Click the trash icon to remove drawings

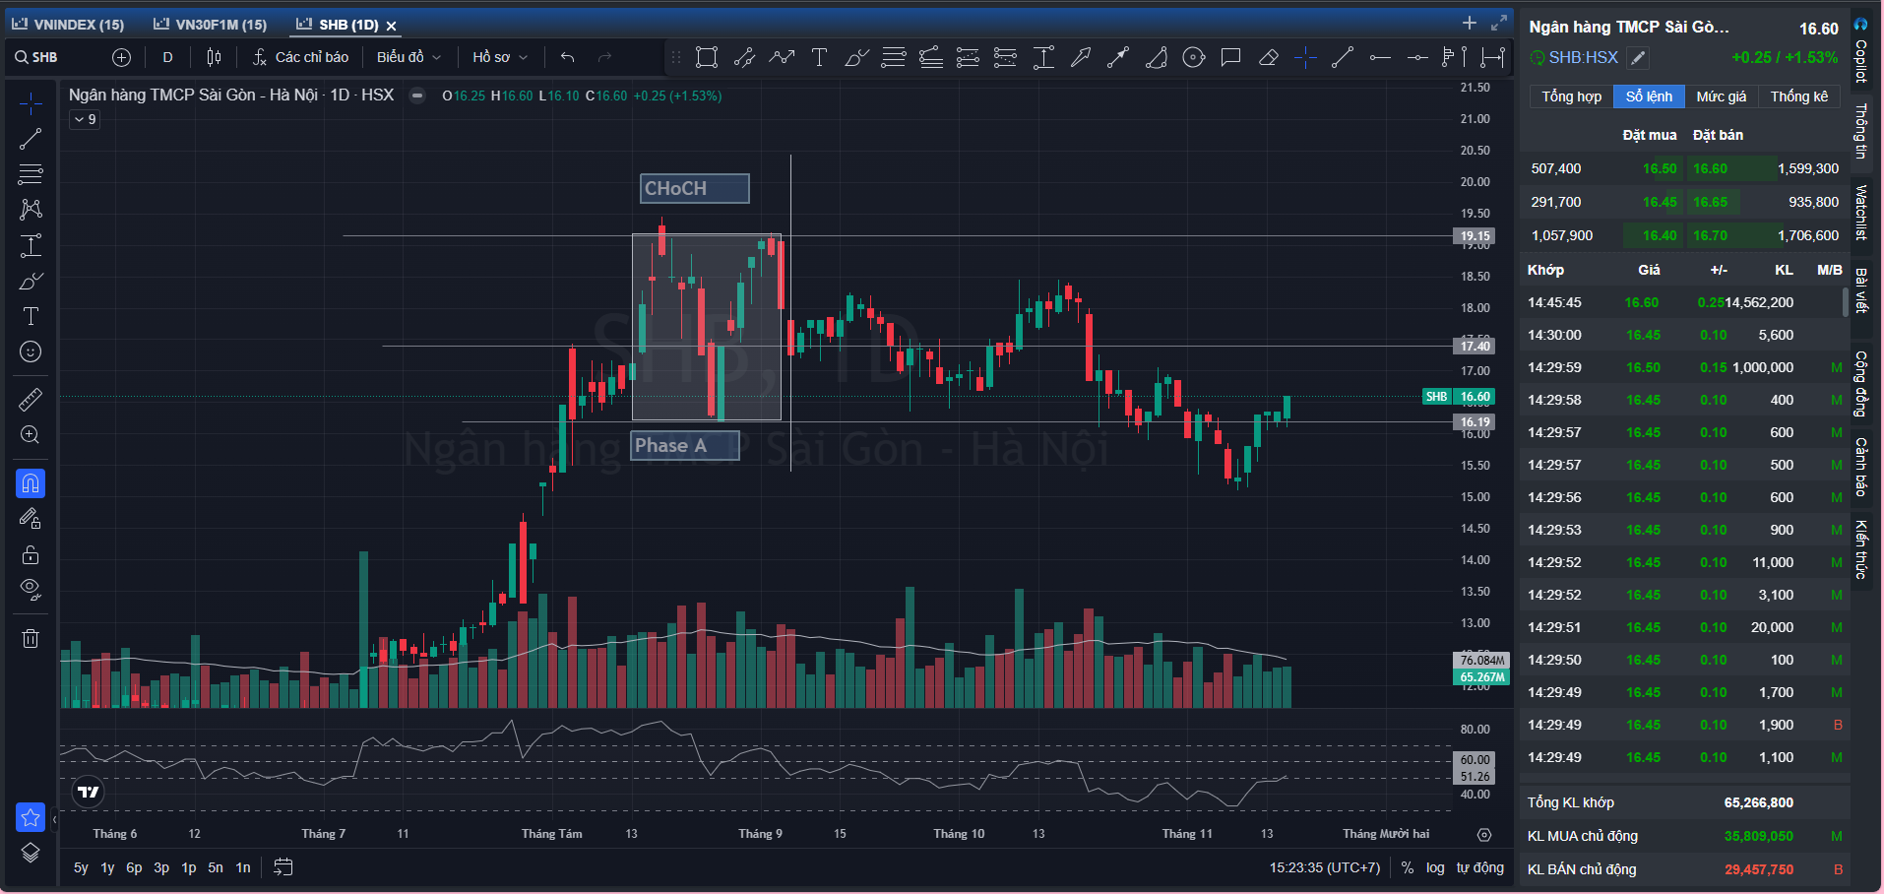(x=31, y=638)
